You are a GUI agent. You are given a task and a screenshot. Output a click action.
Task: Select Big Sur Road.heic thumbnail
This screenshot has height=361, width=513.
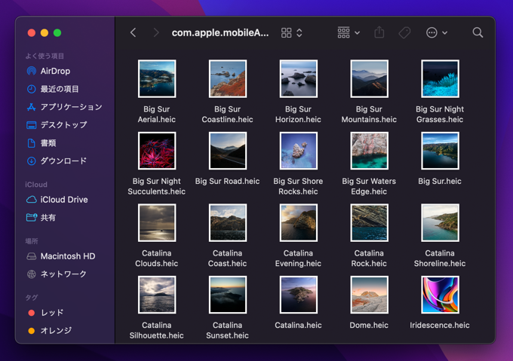click(228, 151)
